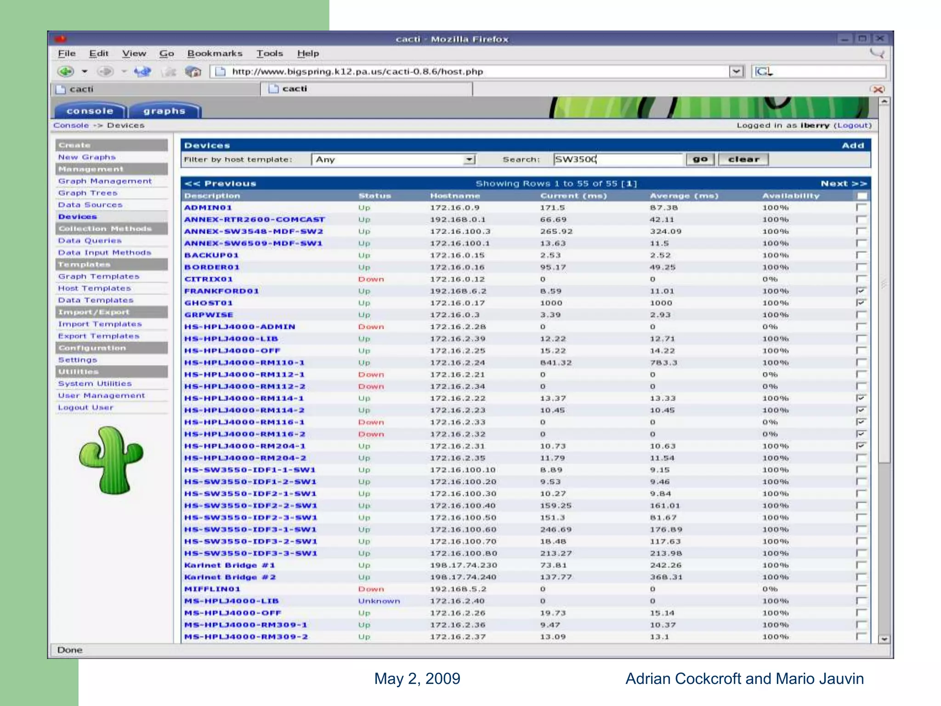
Task: Switch to the console tab
Action: click(90, 111)
